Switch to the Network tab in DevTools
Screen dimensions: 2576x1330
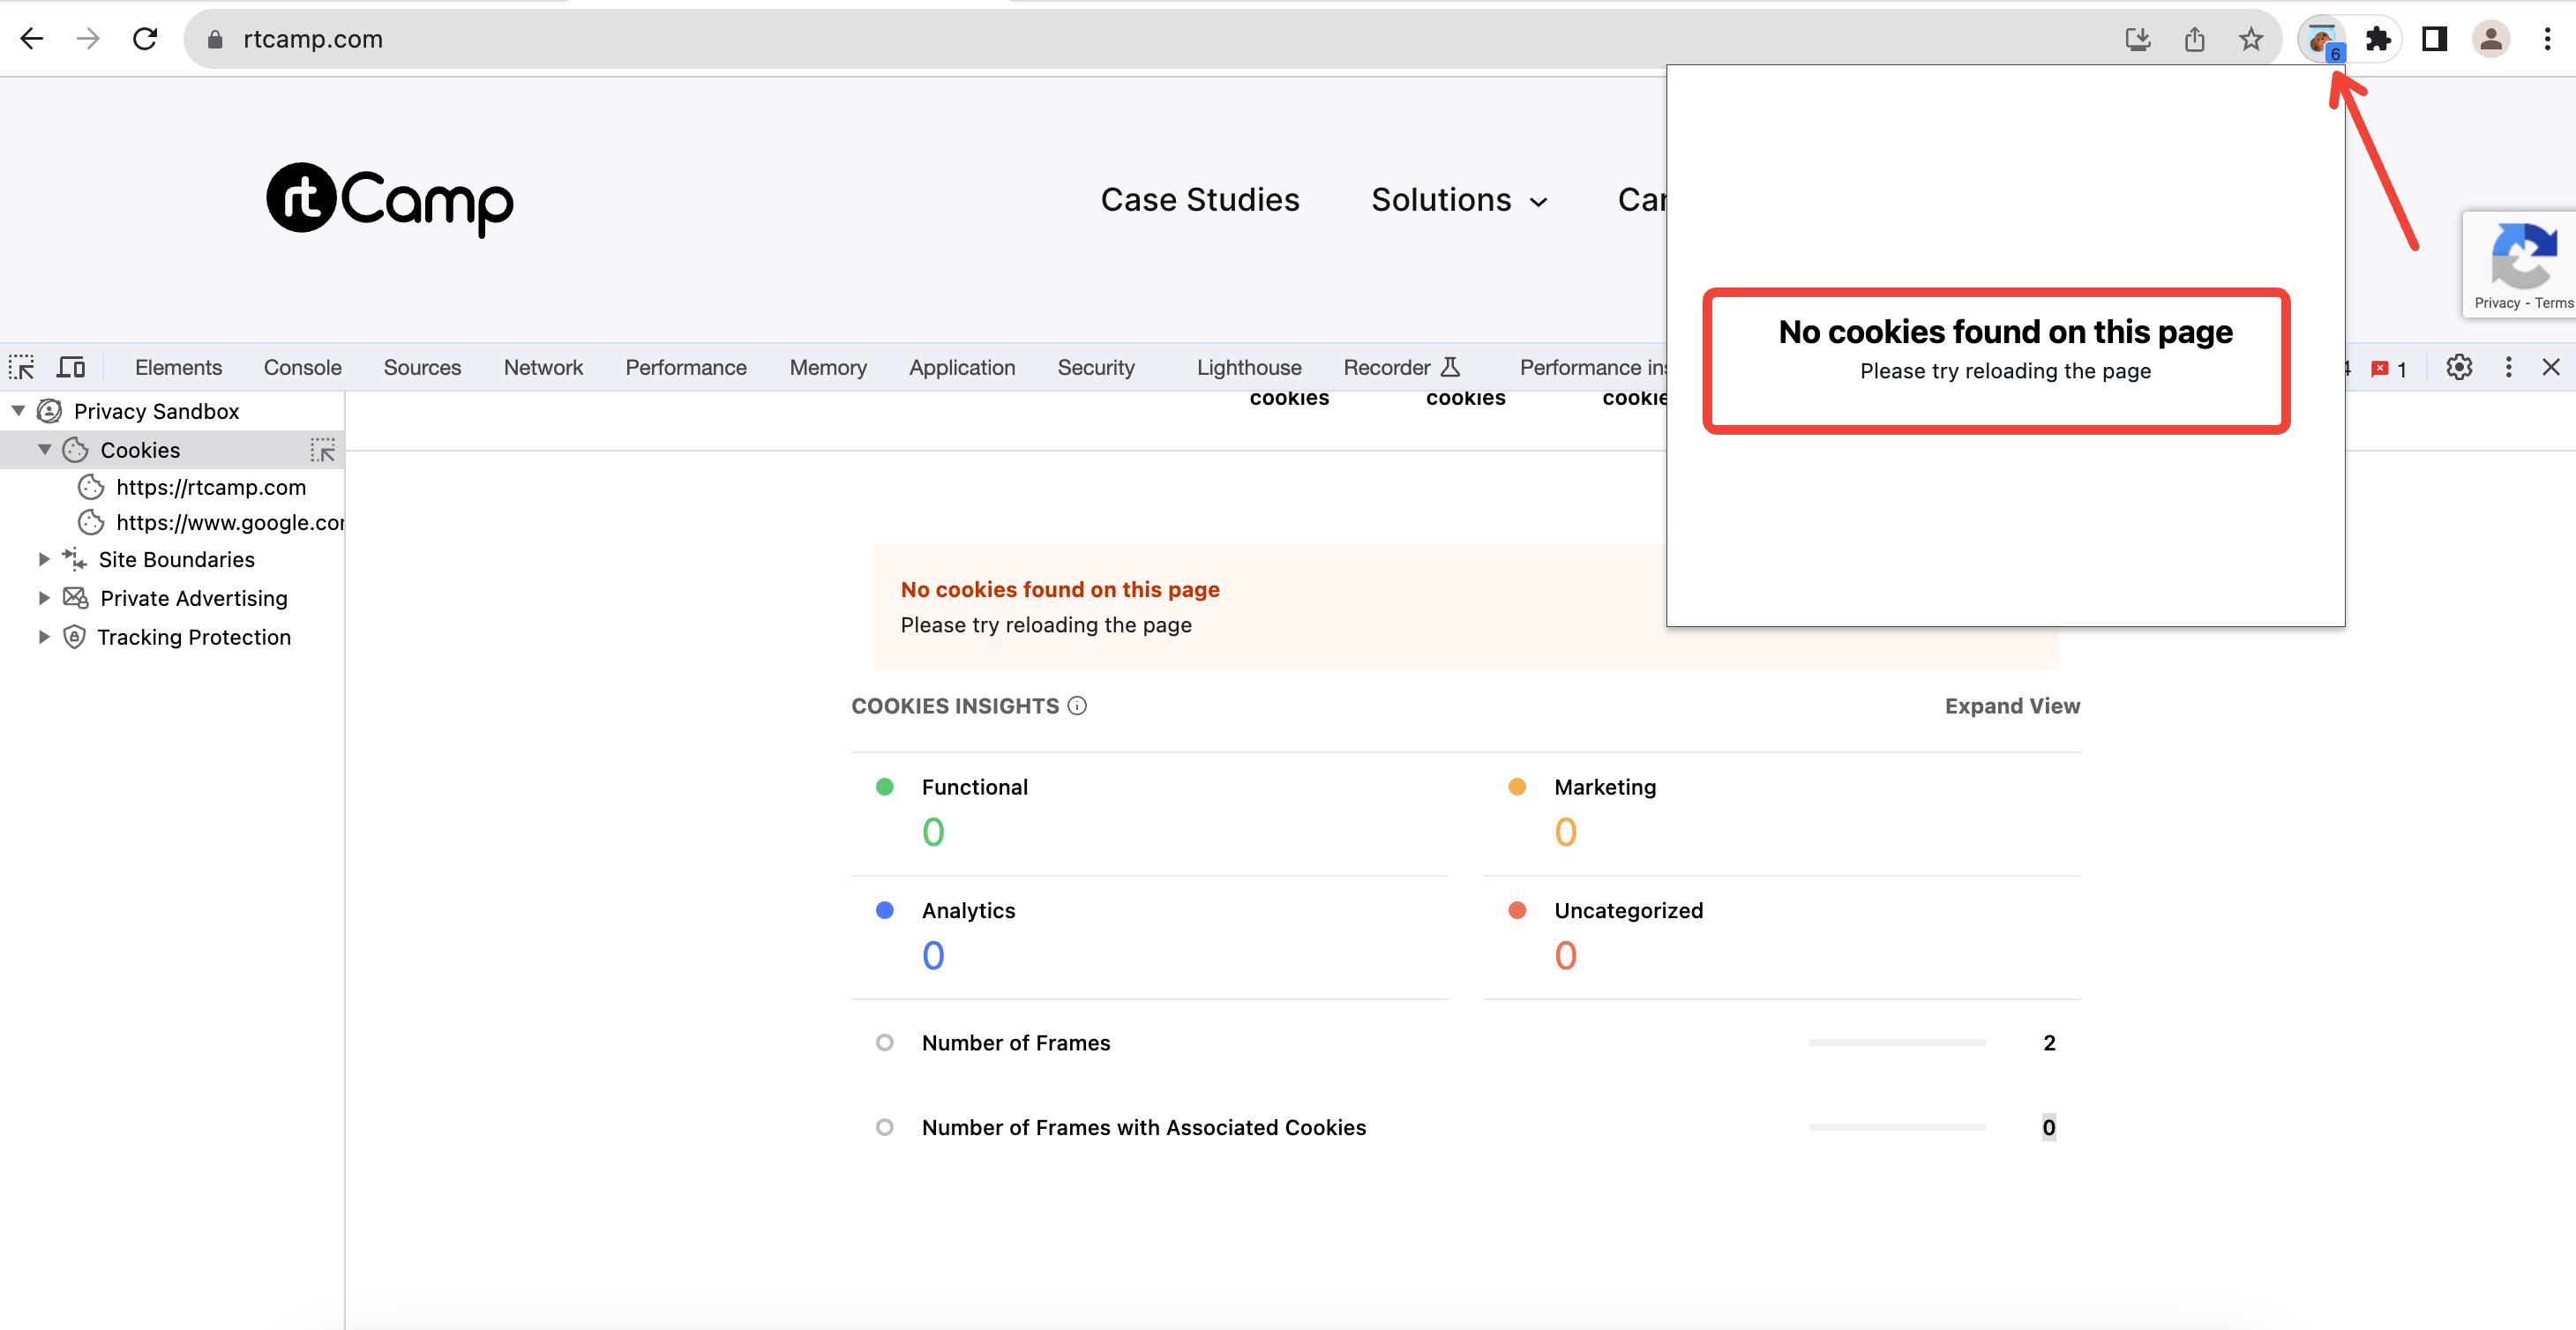[543, 367]
